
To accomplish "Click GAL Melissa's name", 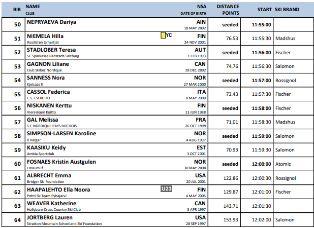I will [x=42, y=120].
